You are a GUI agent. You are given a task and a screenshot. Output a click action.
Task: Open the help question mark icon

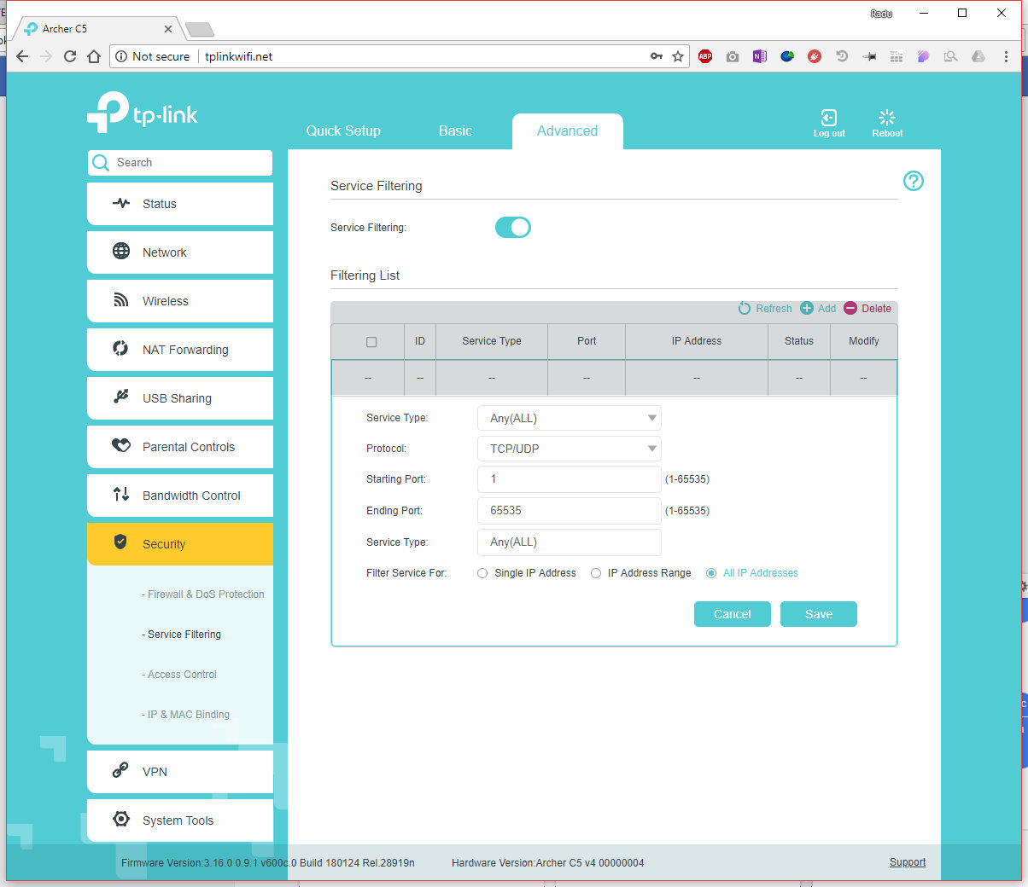(913, 181)
